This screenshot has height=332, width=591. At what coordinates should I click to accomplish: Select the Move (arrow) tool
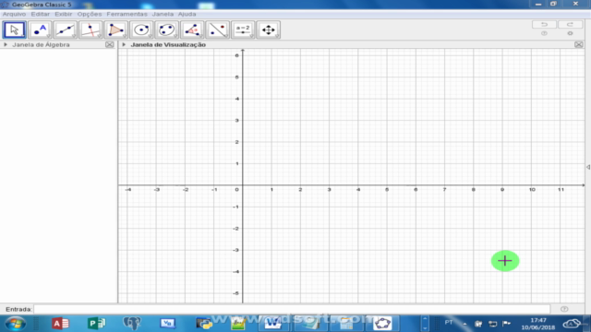15,30
